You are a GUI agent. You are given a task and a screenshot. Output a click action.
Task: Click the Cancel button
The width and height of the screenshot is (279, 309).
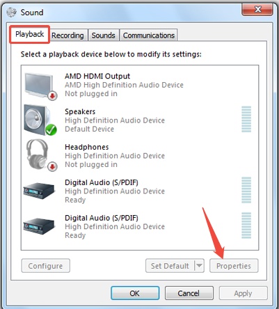tap(189, 293)
